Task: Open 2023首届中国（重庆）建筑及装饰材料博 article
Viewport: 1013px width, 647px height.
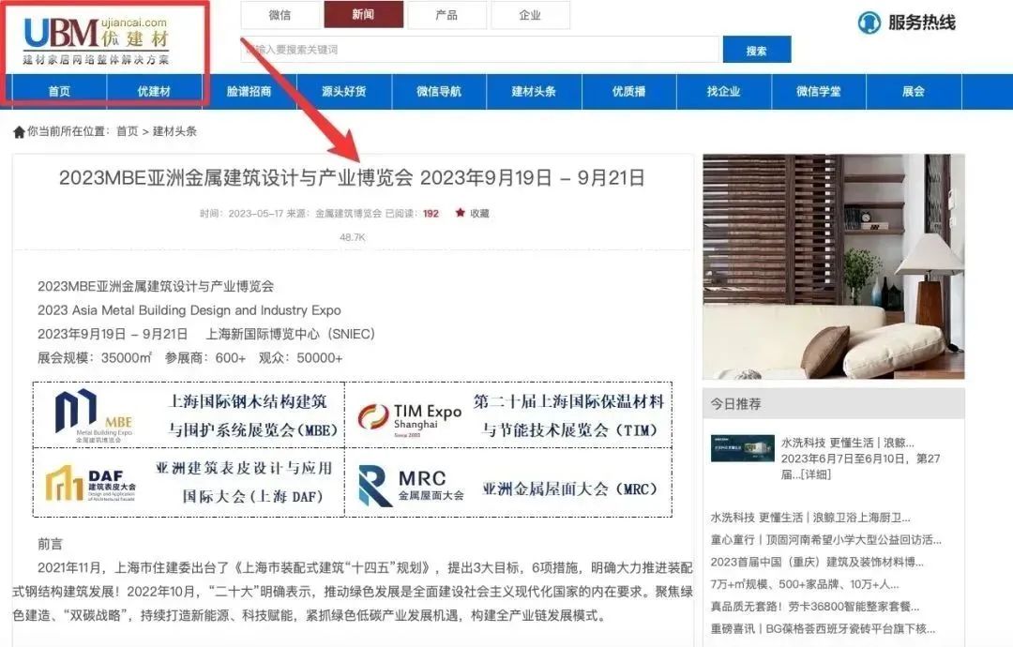Action: [x=817, y=563]
